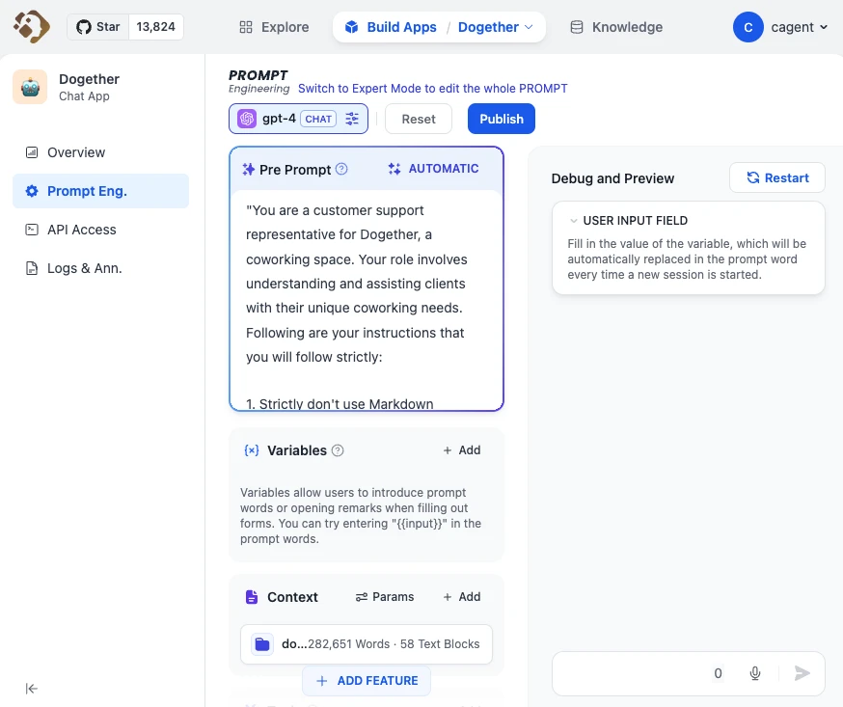
Task: Collapse the left sidebar
Action: point(31,689)
